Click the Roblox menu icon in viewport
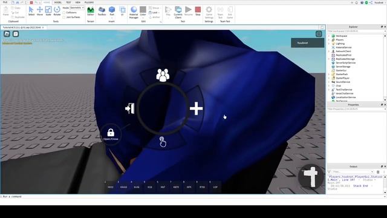 [7, 34]
